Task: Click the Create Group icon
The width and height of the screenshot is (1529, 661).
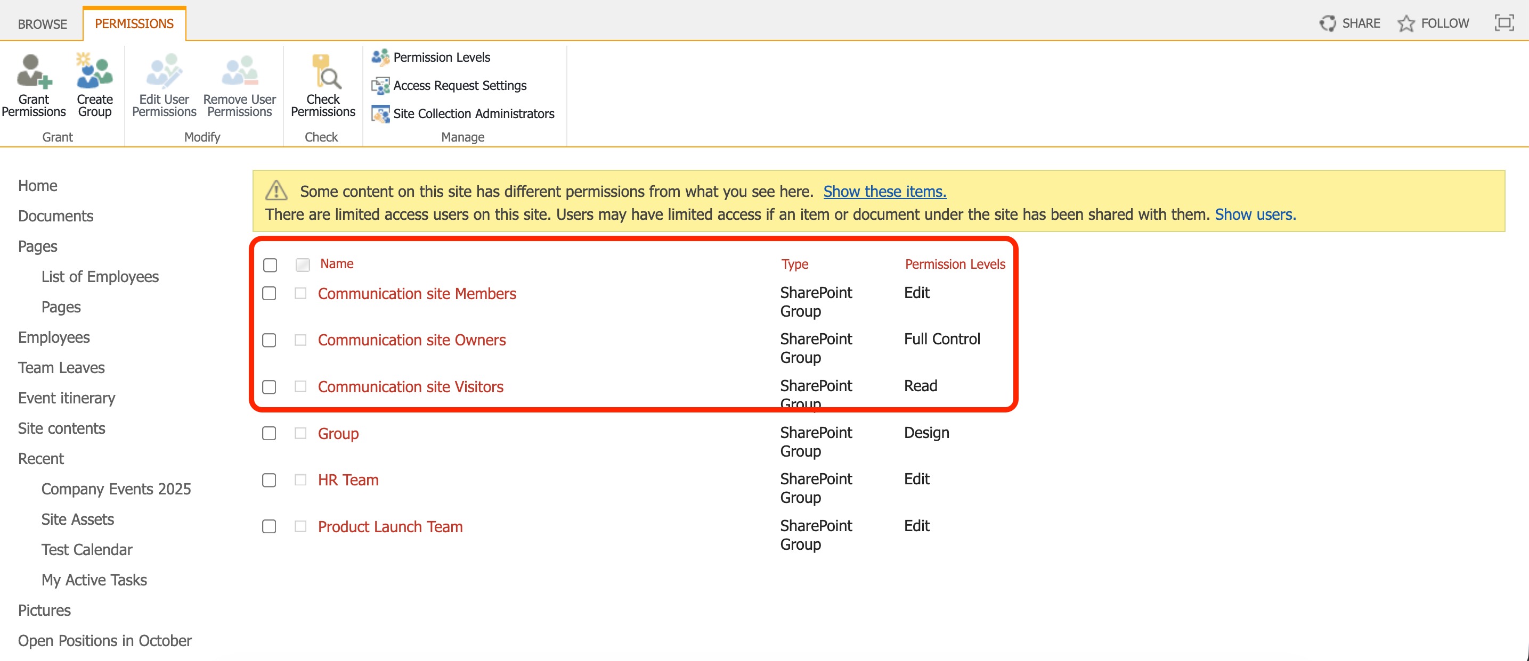Action: coord(94,83)
